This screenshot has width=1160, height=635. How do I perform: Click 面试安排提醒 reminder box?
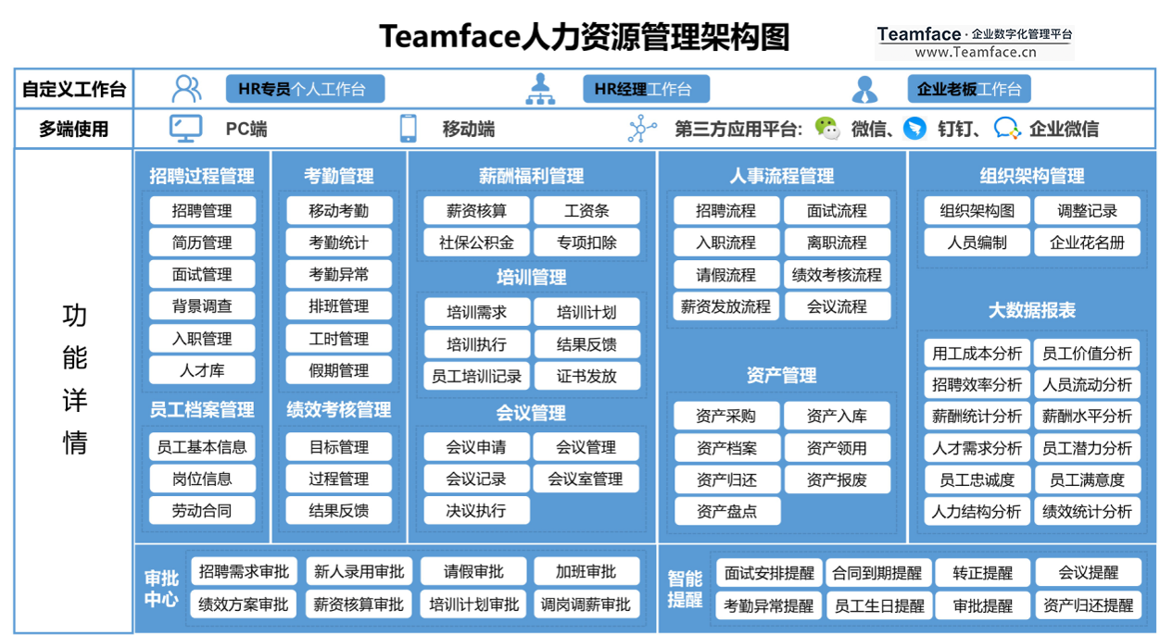point(769,573)
